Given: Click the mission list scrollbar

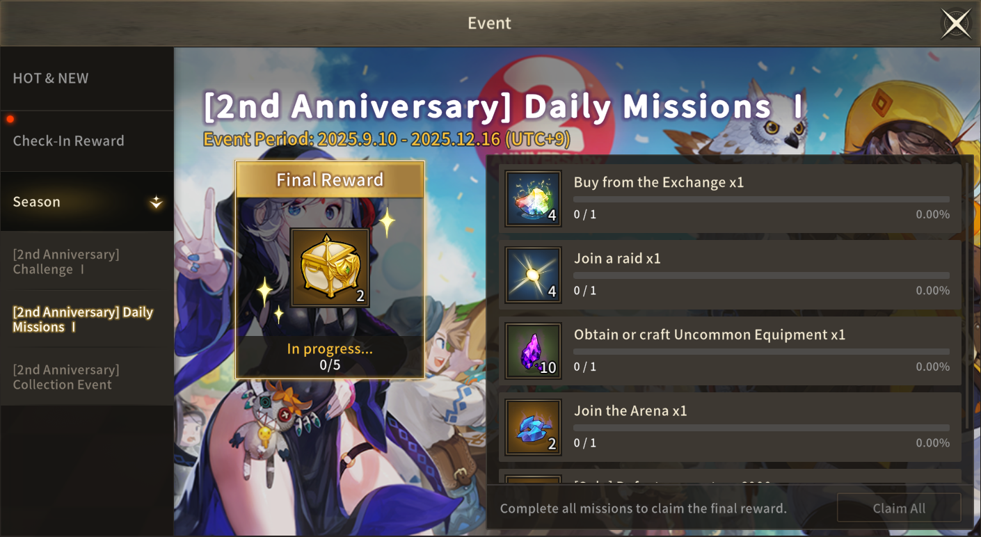Looking at the screenshot, I should [x=968, y=296].
